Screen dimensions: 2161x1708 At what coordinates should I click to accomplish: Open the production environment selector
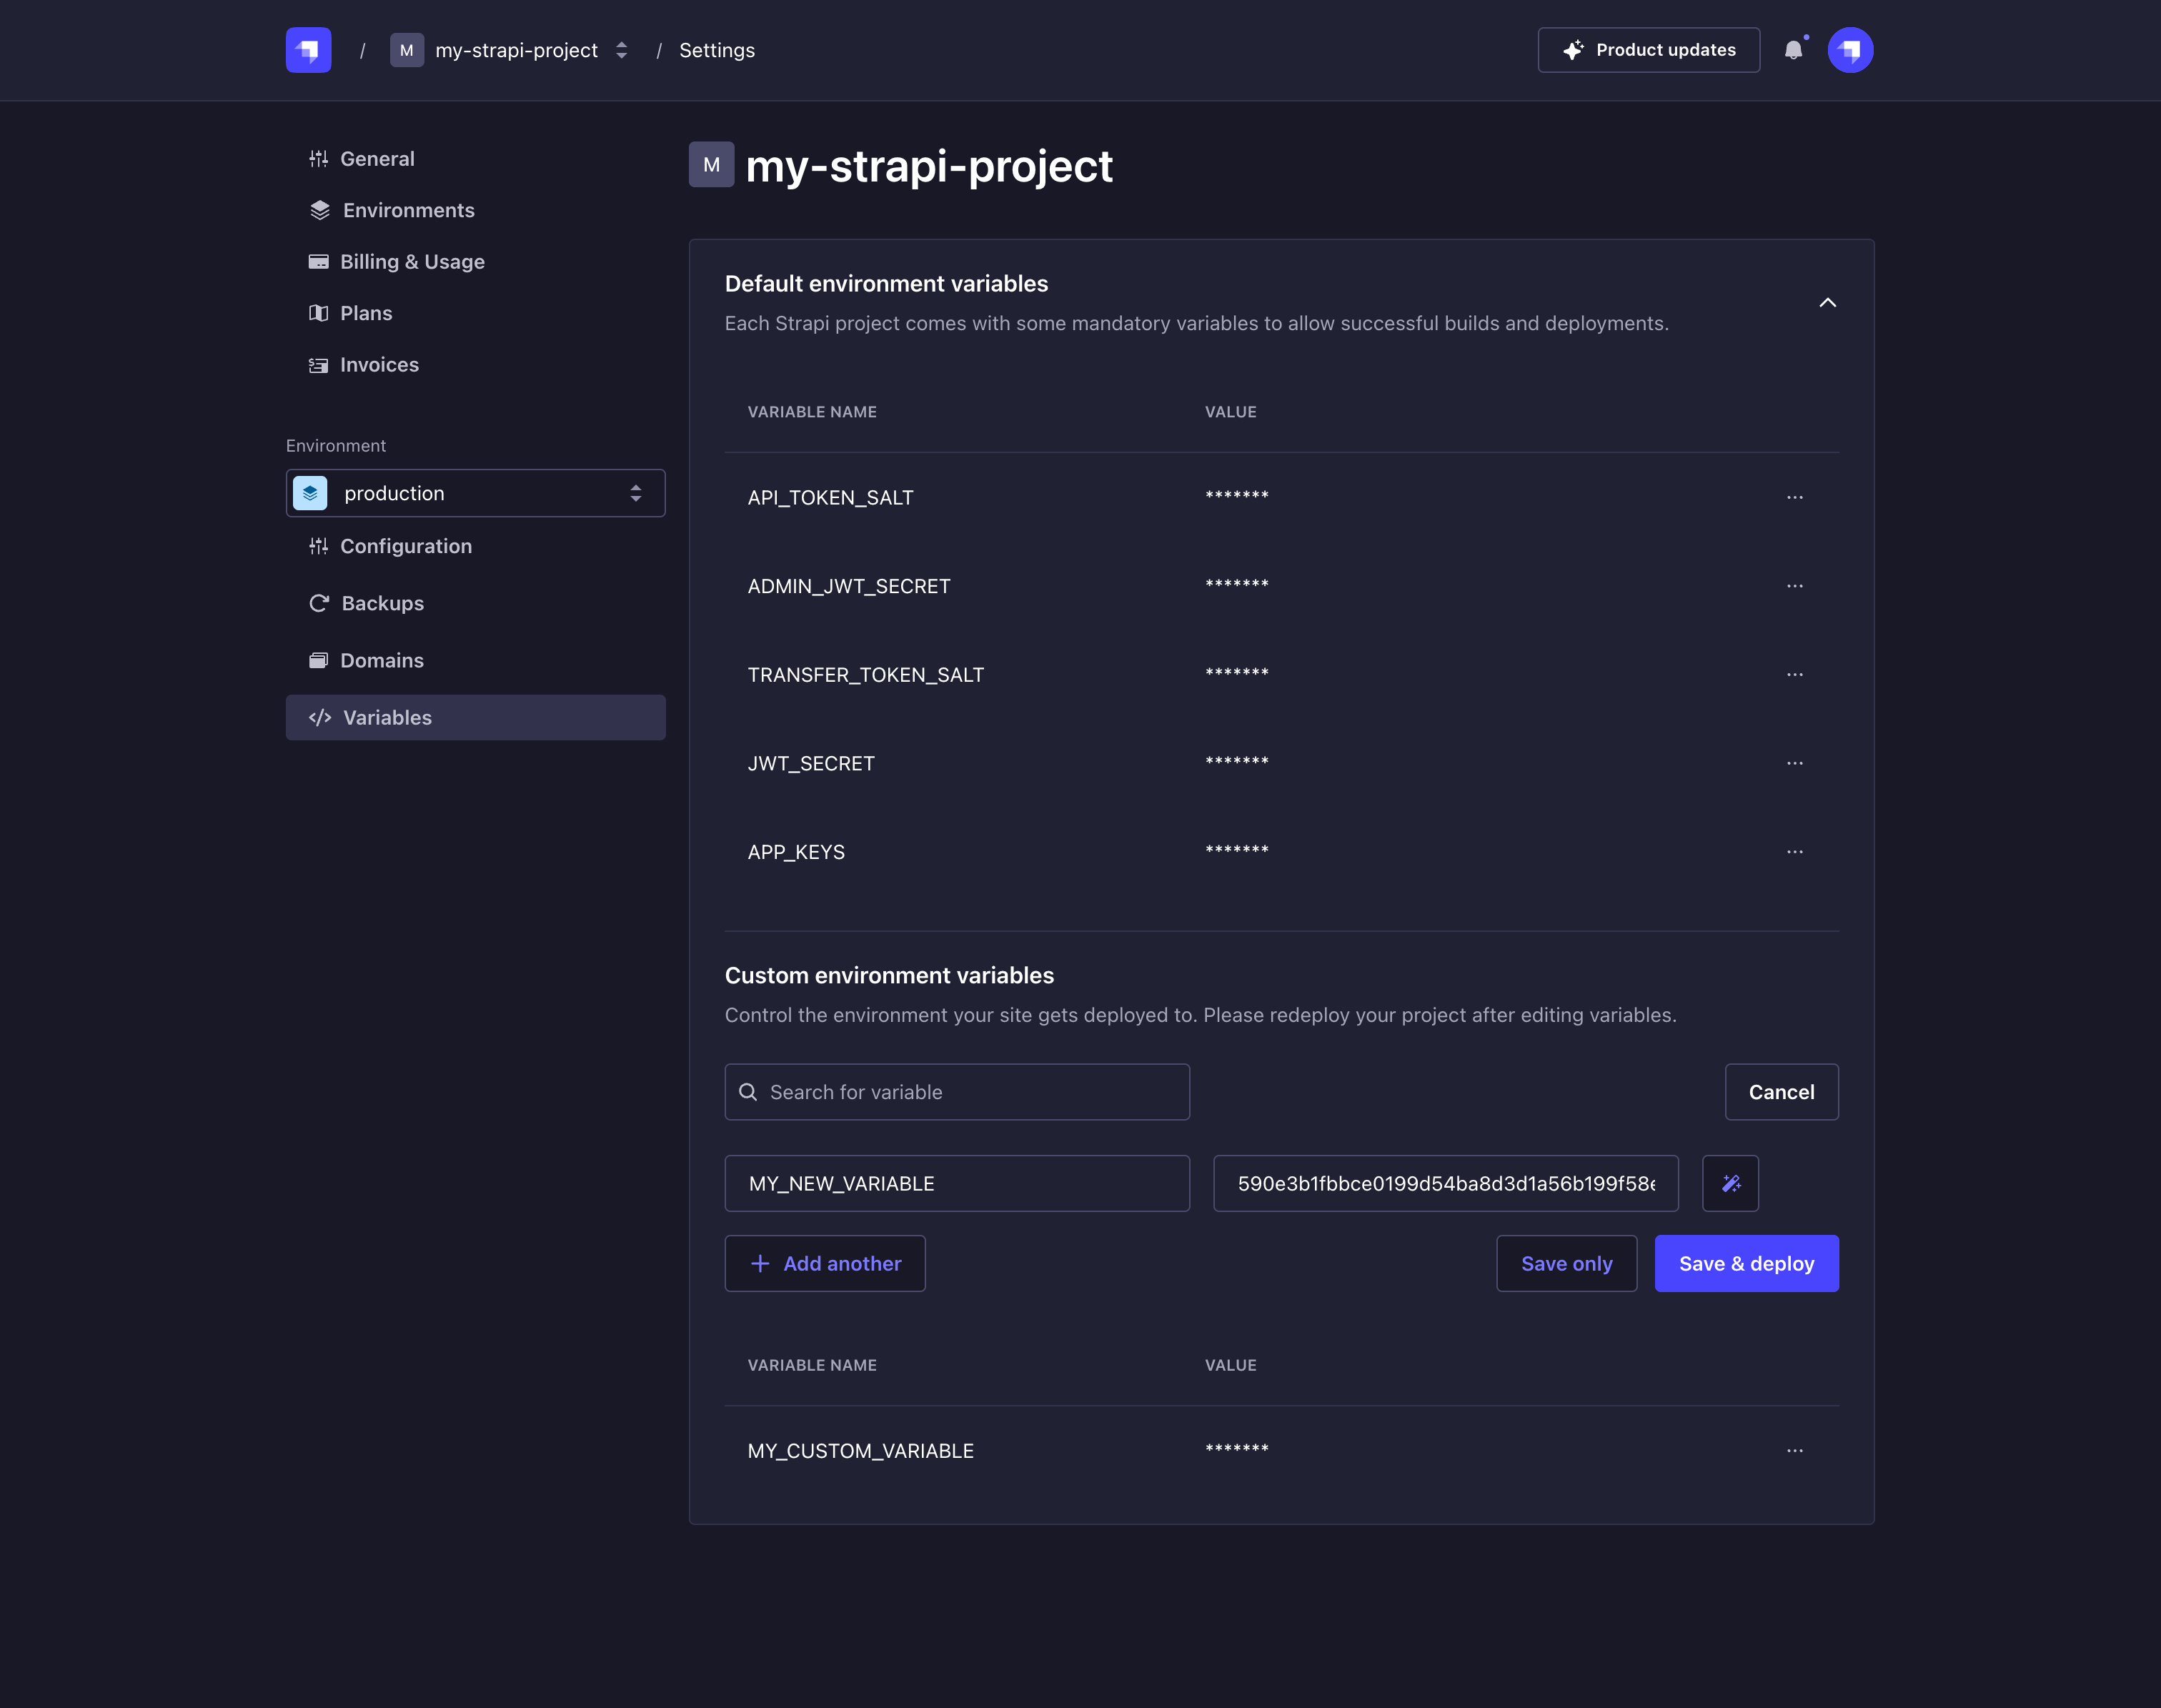475,492
